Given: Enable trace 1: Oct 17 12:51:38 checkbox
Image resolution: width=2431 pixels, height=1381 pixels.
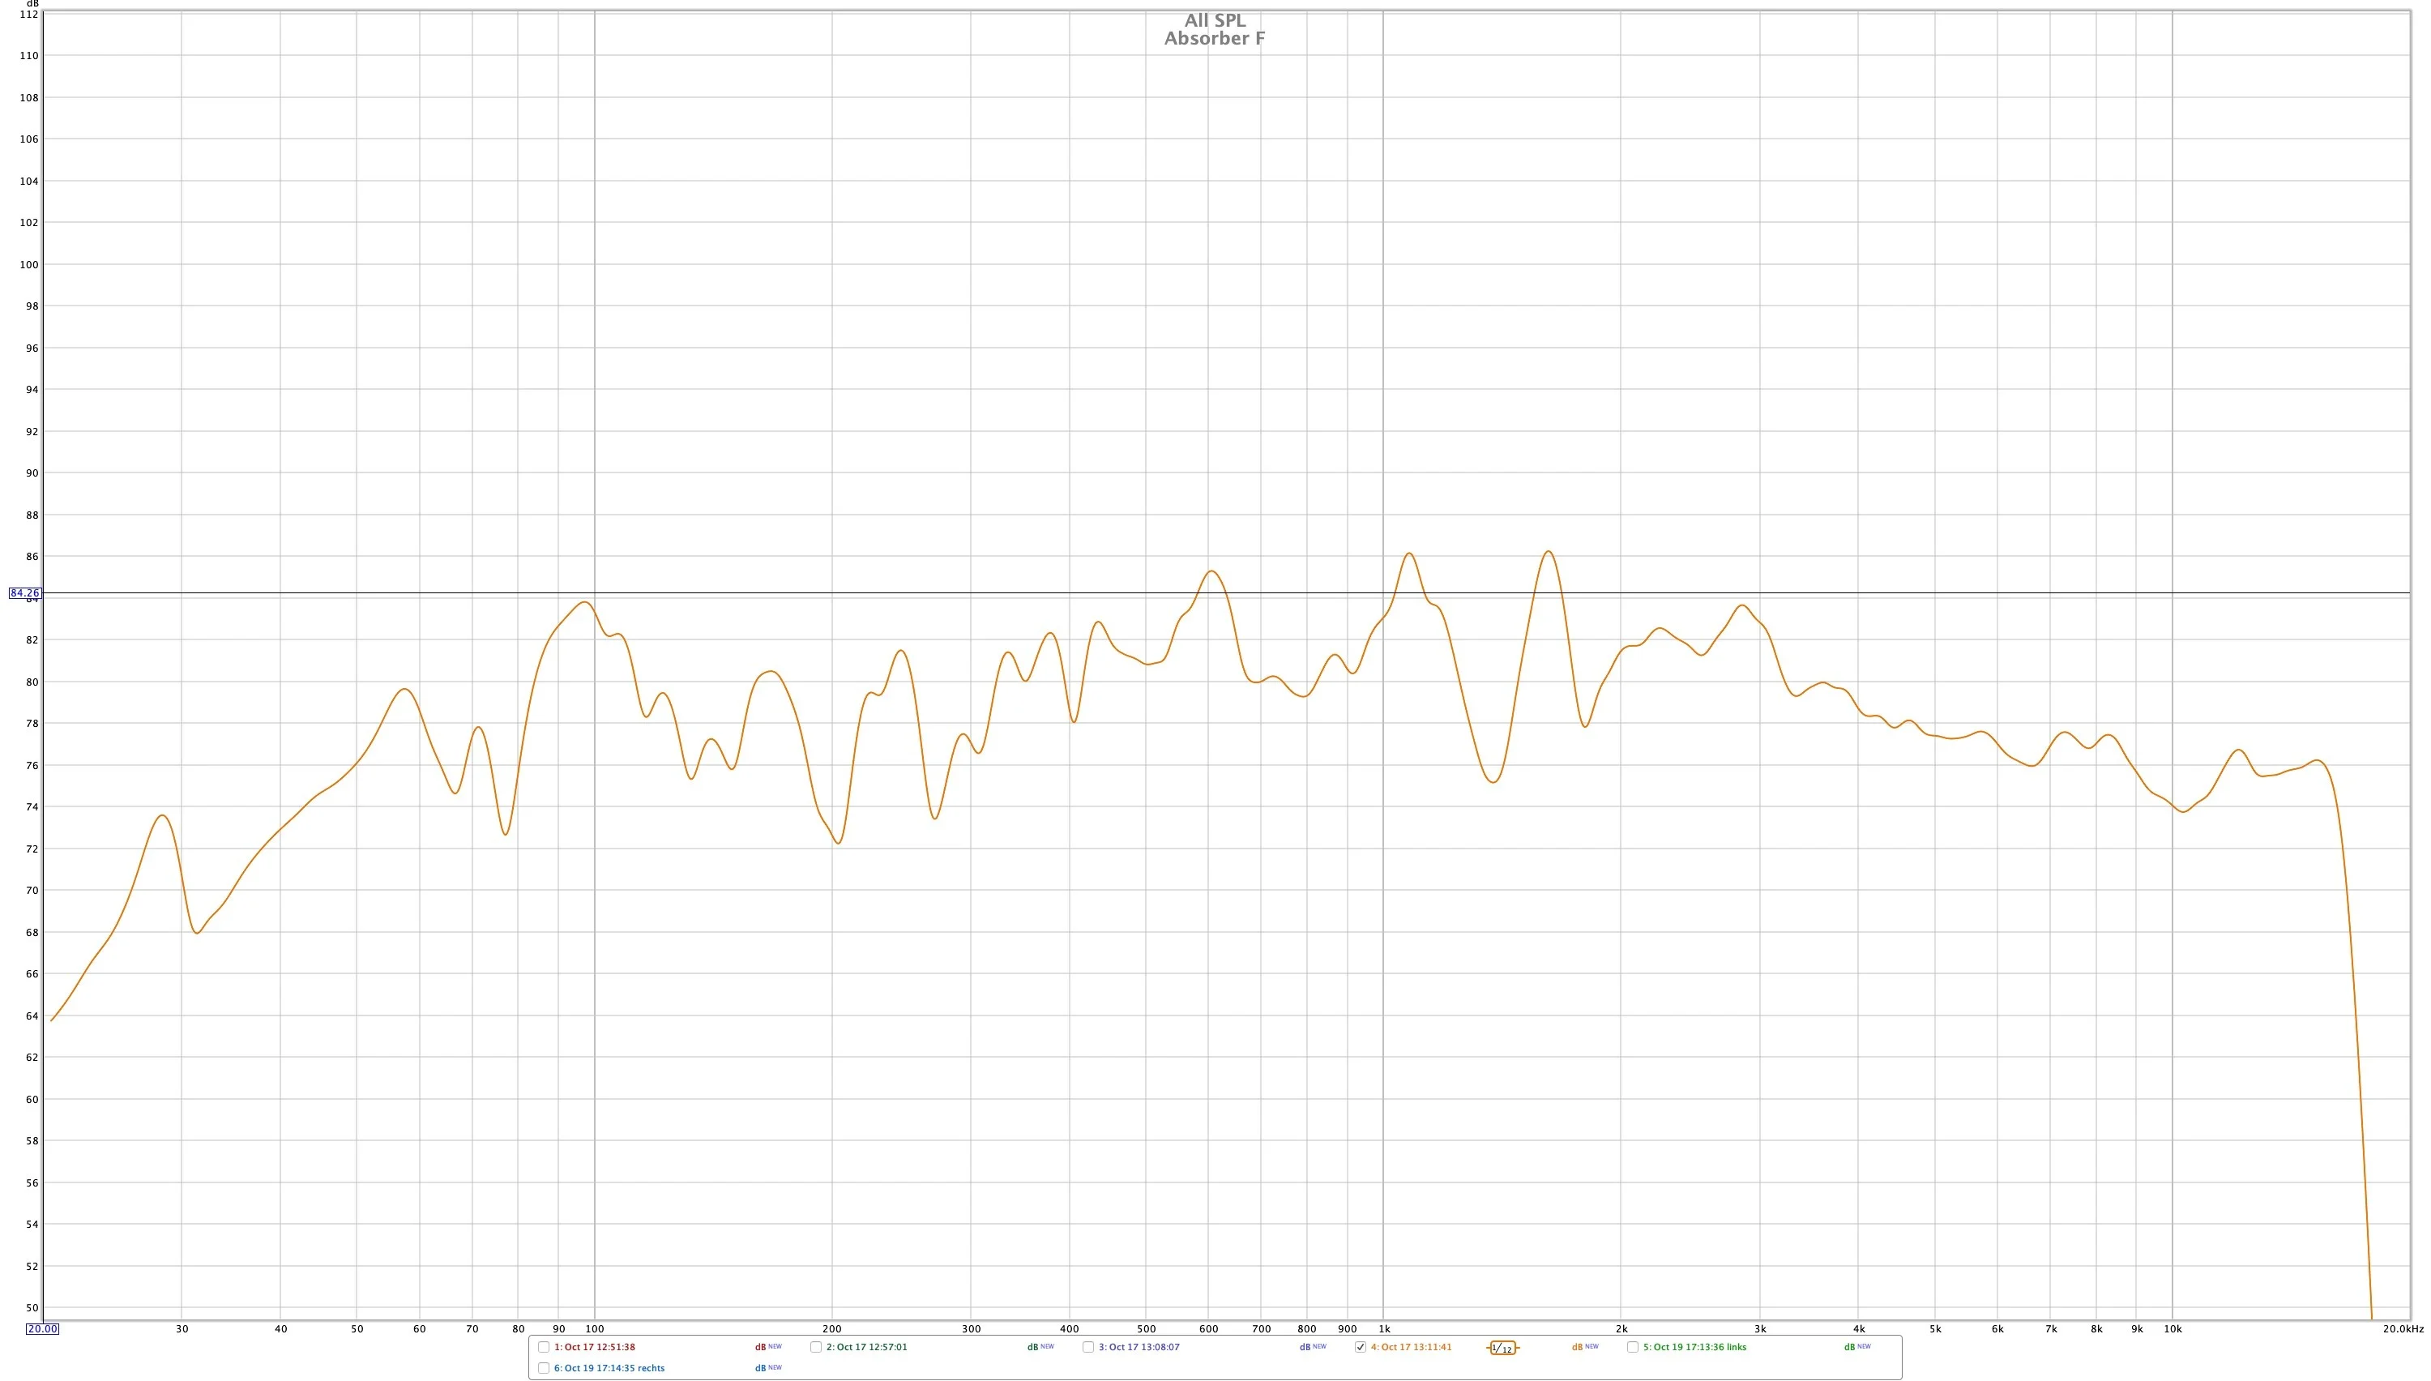Looking at the screenshot, I should [x=543, y=1347].
